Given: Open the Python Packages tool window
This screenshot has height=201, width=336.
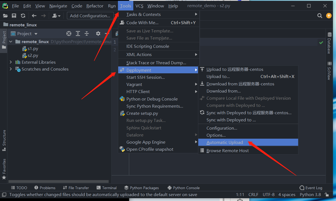Looking at the screenshot, I should (x=142, y=188).
